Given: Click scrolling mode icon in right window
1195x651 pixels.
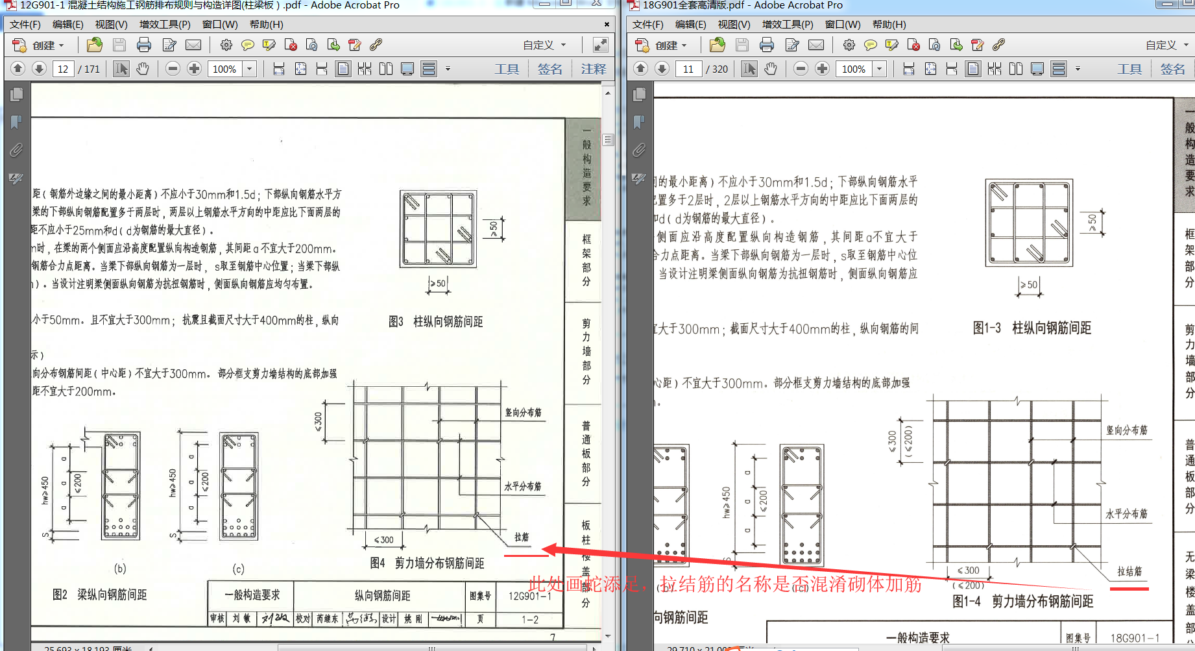Looking at the screenshot, I should [1059, 68].
